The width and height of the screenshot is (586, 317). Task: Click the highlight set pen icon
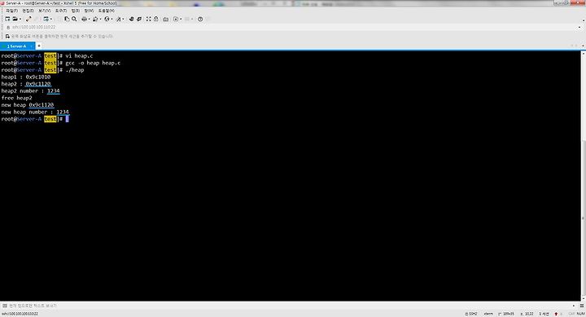(119, 19)
